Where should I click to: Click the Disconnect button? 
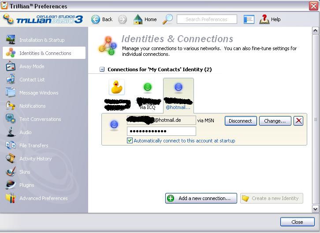coord(241,121)
